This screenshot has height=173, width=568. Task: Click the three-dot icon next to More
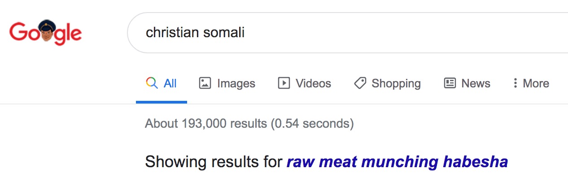515,83
